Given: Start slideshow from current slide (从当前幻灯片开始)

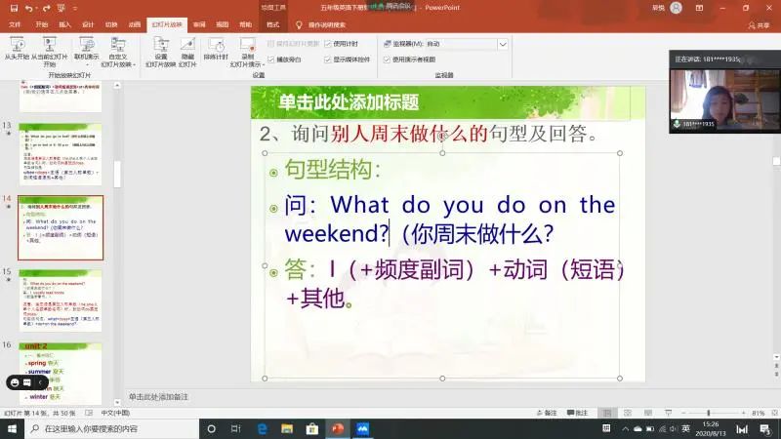Looking at the screenshot, I should 51,49.
